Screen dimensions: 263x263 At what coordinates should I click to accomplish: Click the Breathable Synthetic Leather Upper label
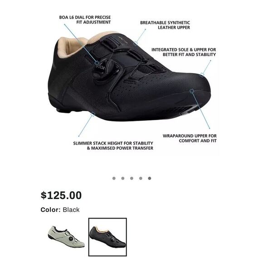click(165, 25)
